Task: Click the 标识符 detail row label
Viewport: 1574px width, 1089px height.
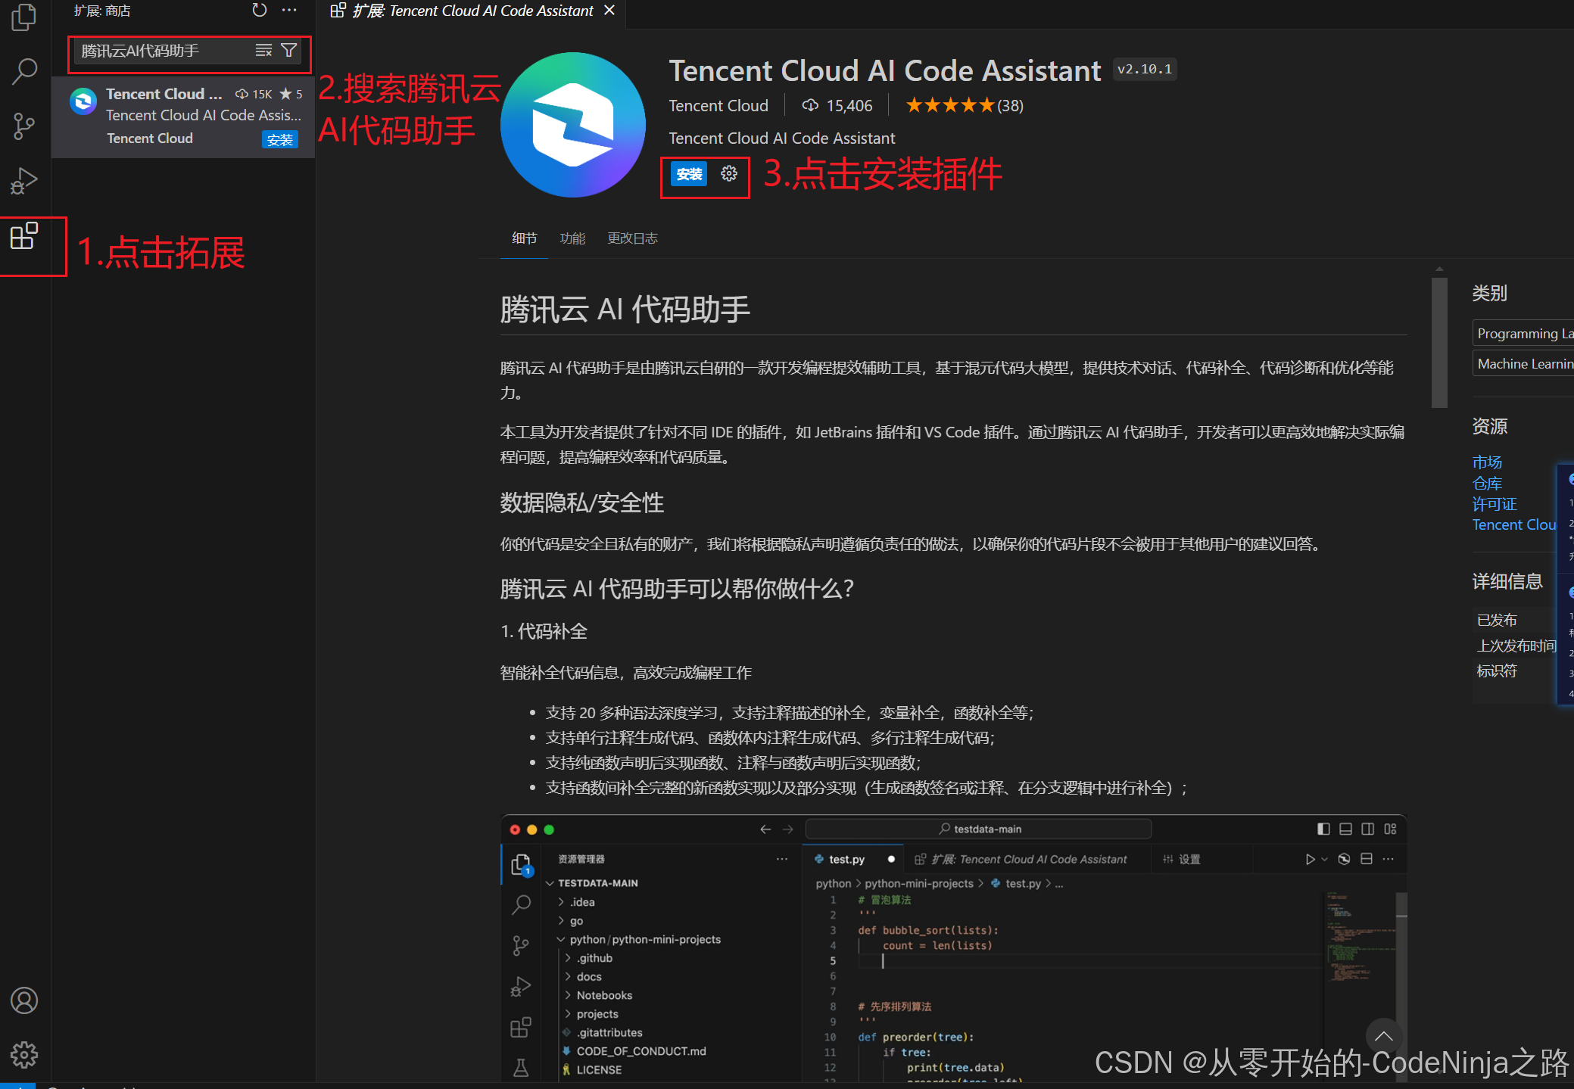Action: [x=1497, y=671]
